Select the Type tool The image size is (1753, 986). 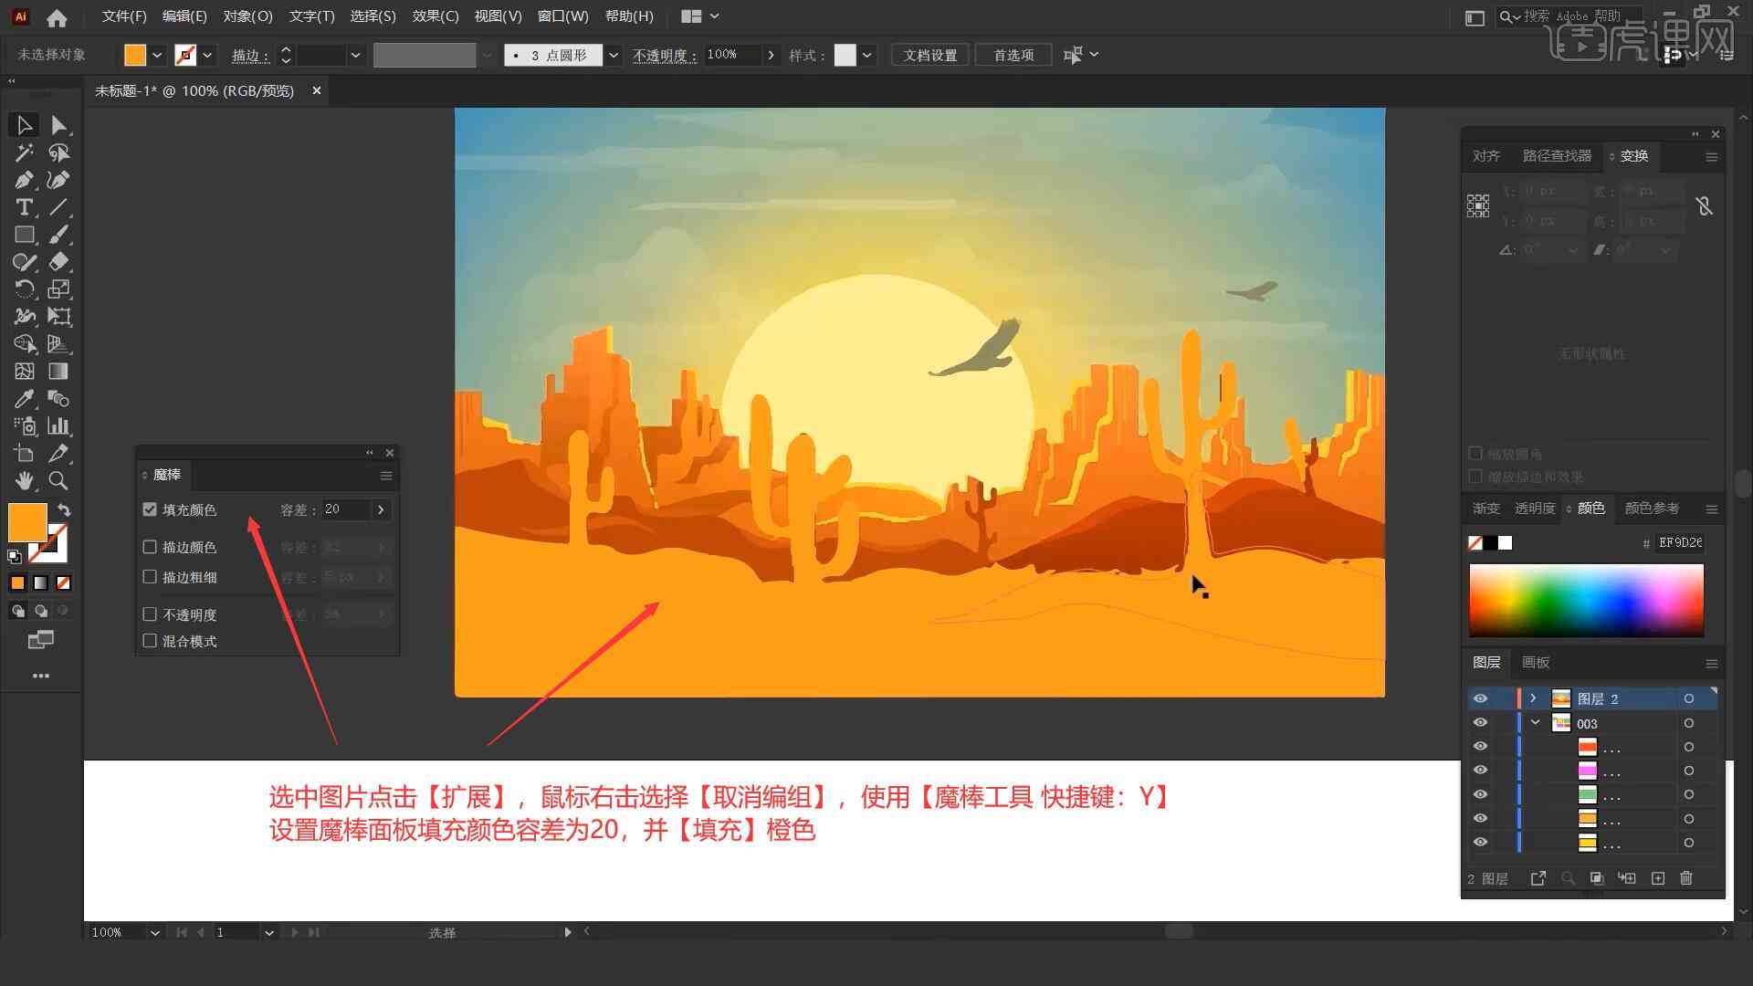(23, 207)
